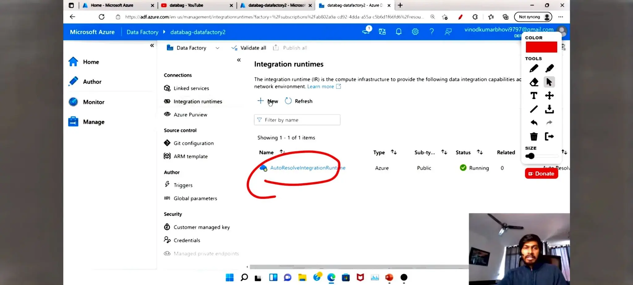Viewport: 633px width, 285px height.
Task: Click the Not syncing profile button
Action: [x=533, y=17]
